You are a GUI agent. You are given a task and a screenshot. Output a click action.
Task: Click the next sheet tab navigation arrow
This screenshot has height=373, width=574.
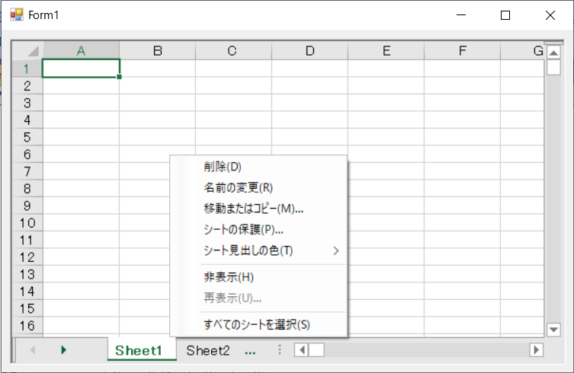[x=64, y=349]
